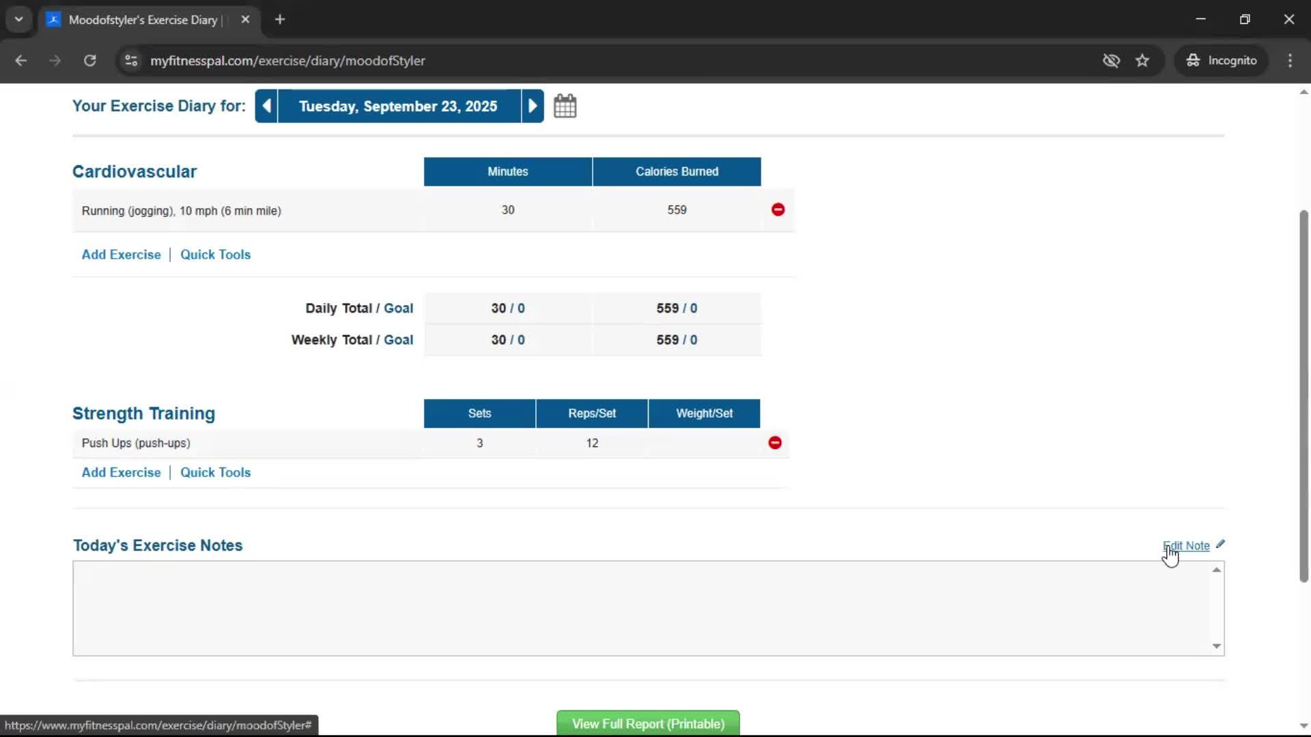Screen dimensions: 1311x737
Task: Go to previous day in diary
Action: 266,106
